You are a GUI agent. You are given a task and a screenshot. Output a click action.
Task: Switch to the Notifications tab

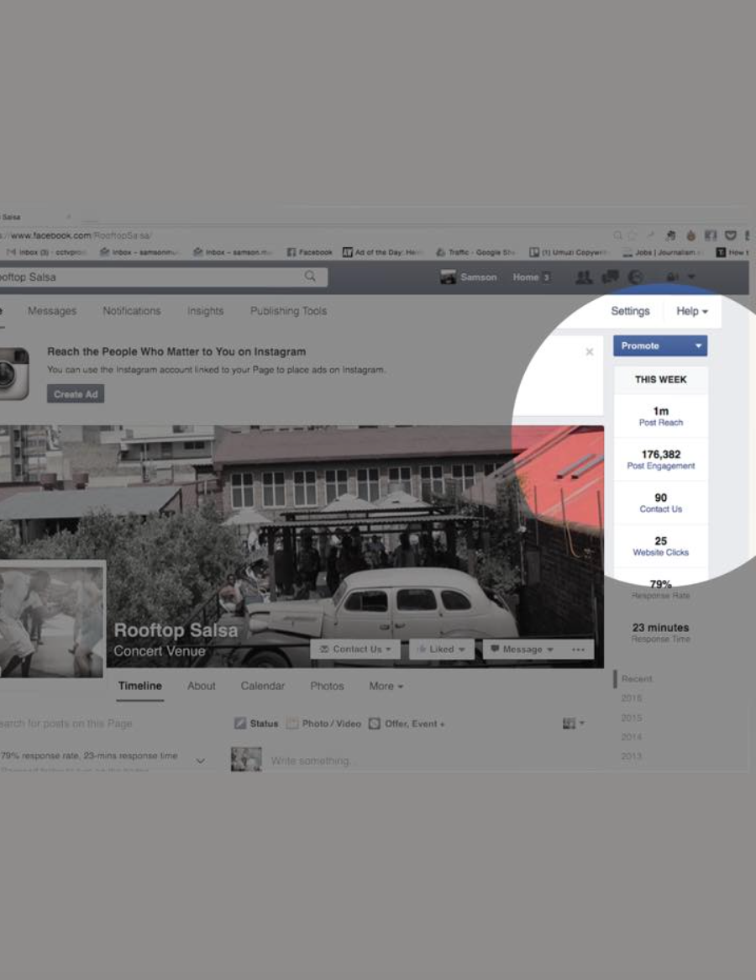tap(132, 311)
